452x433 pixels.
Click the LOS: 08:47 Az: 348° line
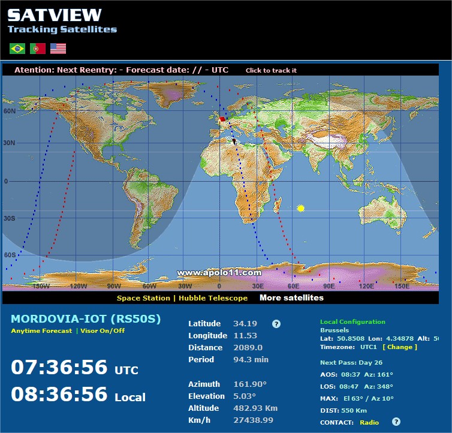click(x=357, y=386)
